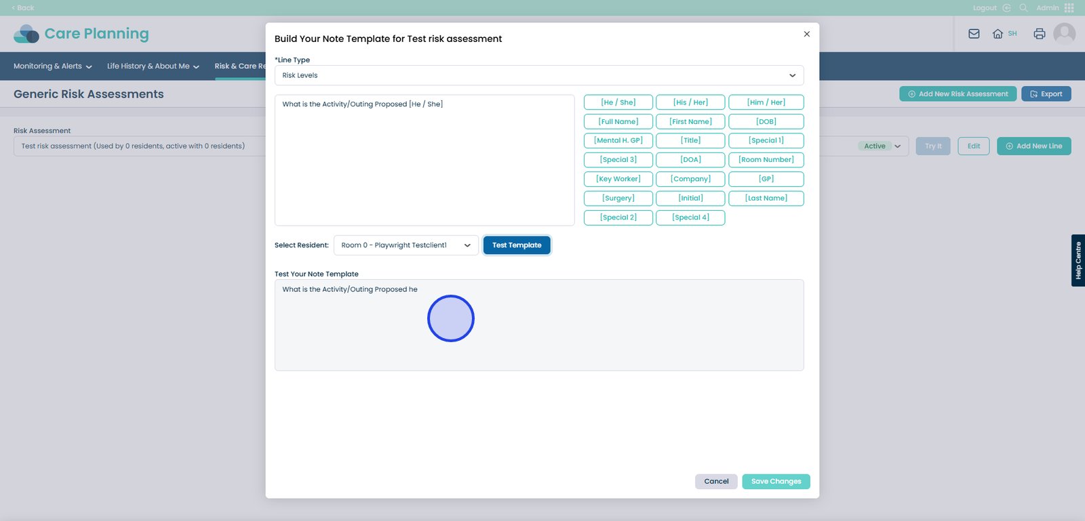Insert the [He / She] placeholder
The image size is (1085, 521).
tap(618, 102)
